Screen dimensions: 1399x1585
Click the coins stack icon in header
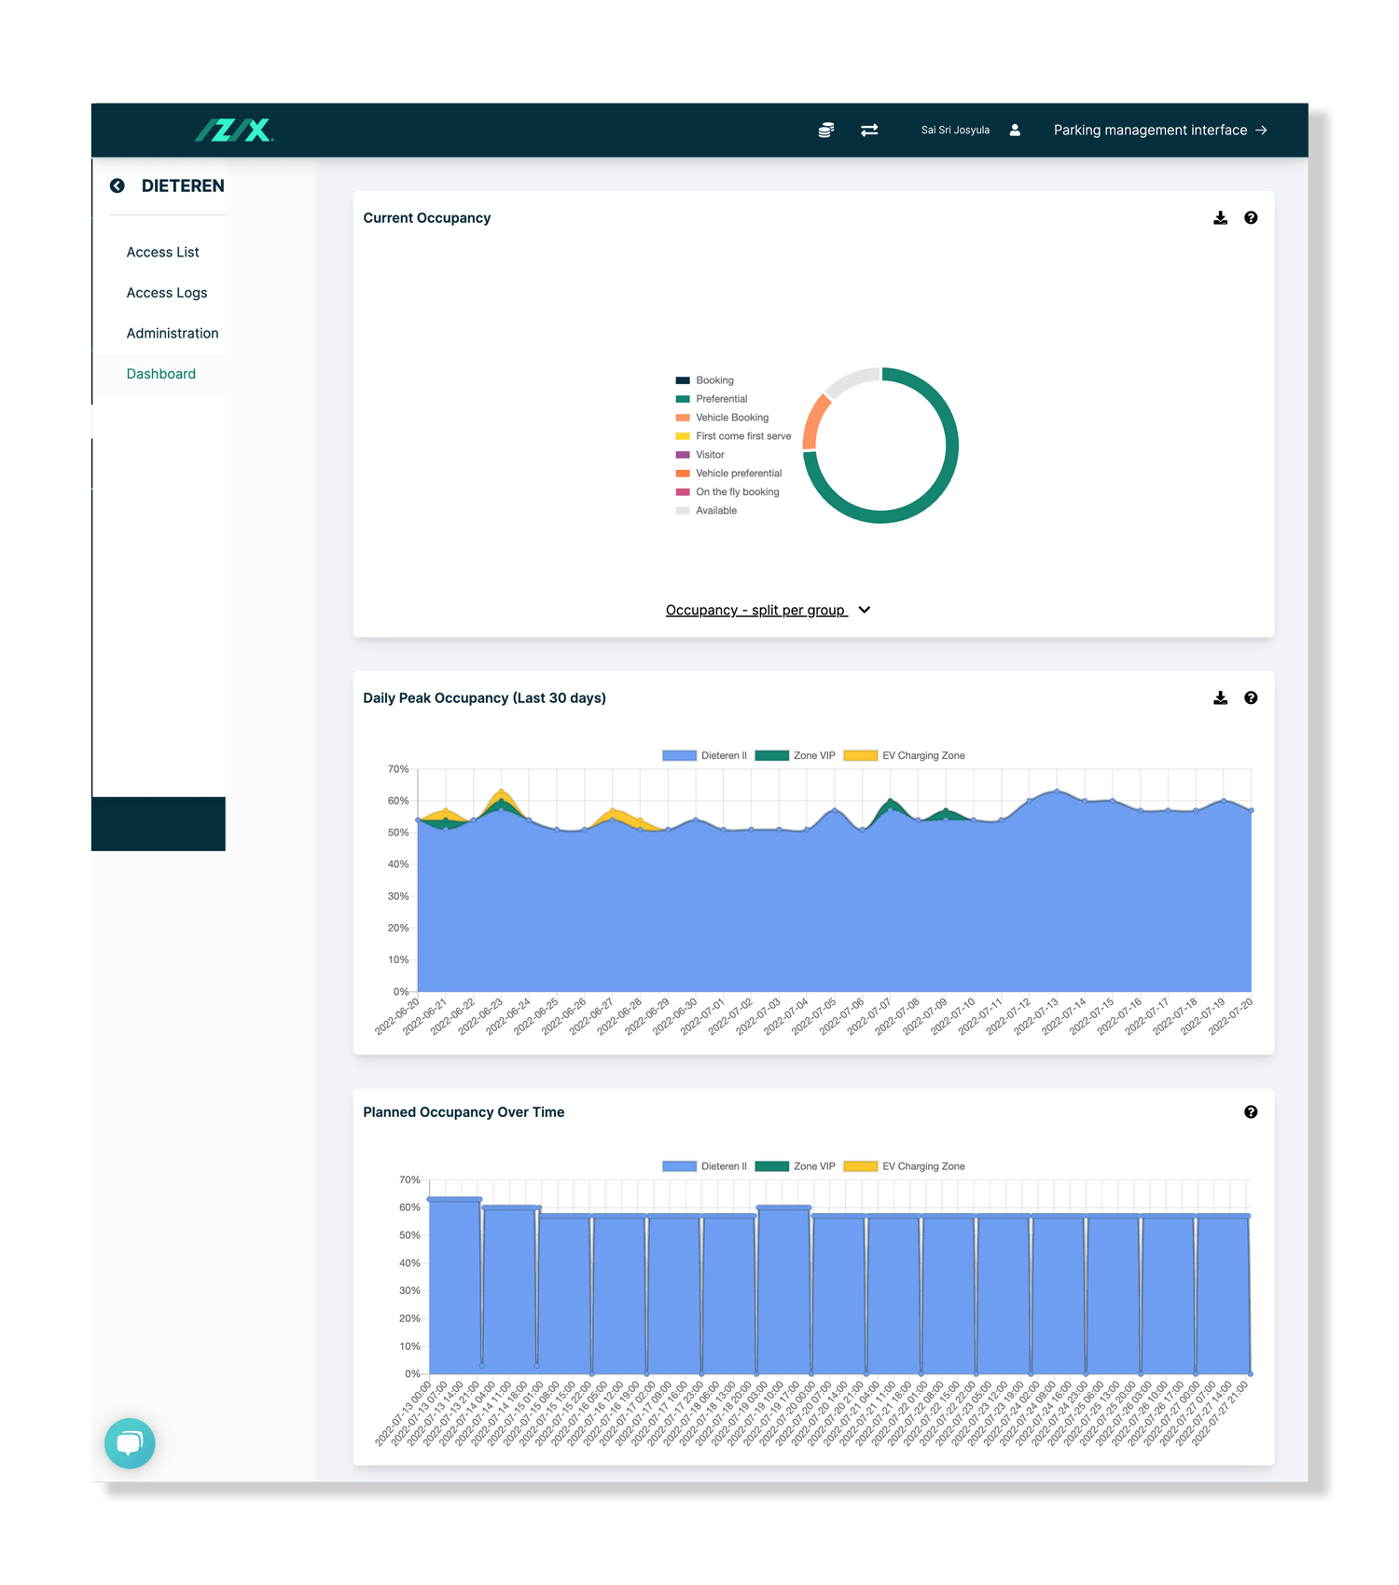(x=825, y=131)
